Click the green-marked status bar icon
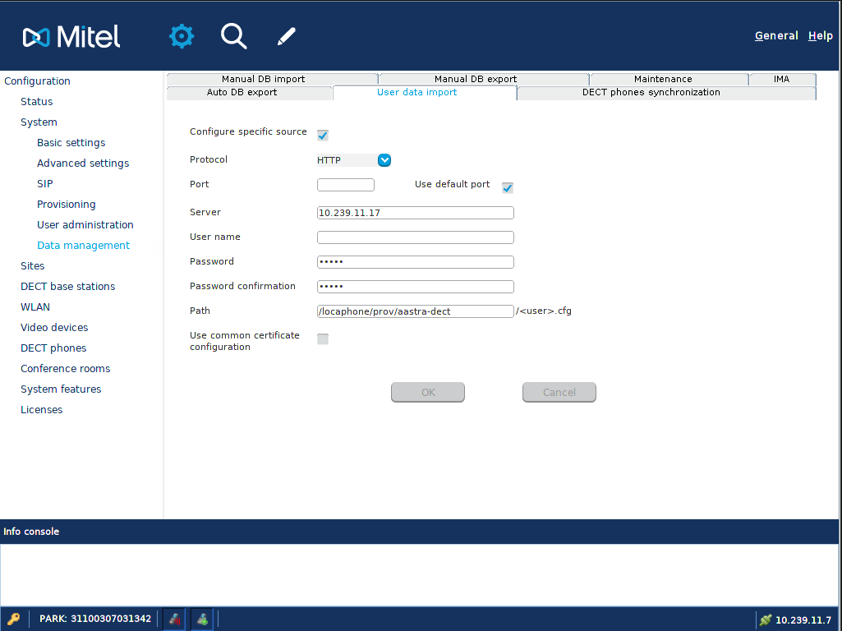 pyautogui.click(x=202, y=619)
